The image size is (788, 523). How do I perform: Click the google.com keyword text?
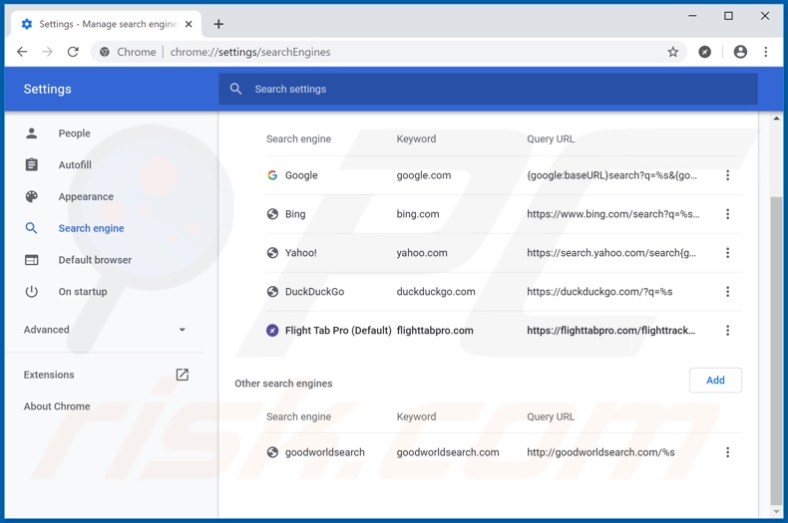[424, 175]
